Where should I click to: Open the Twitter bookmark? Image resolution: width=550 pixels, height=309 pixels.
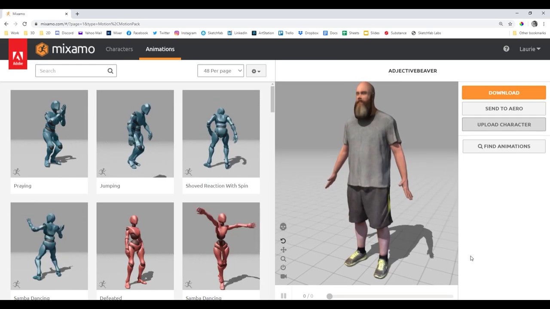click(161, 33)
